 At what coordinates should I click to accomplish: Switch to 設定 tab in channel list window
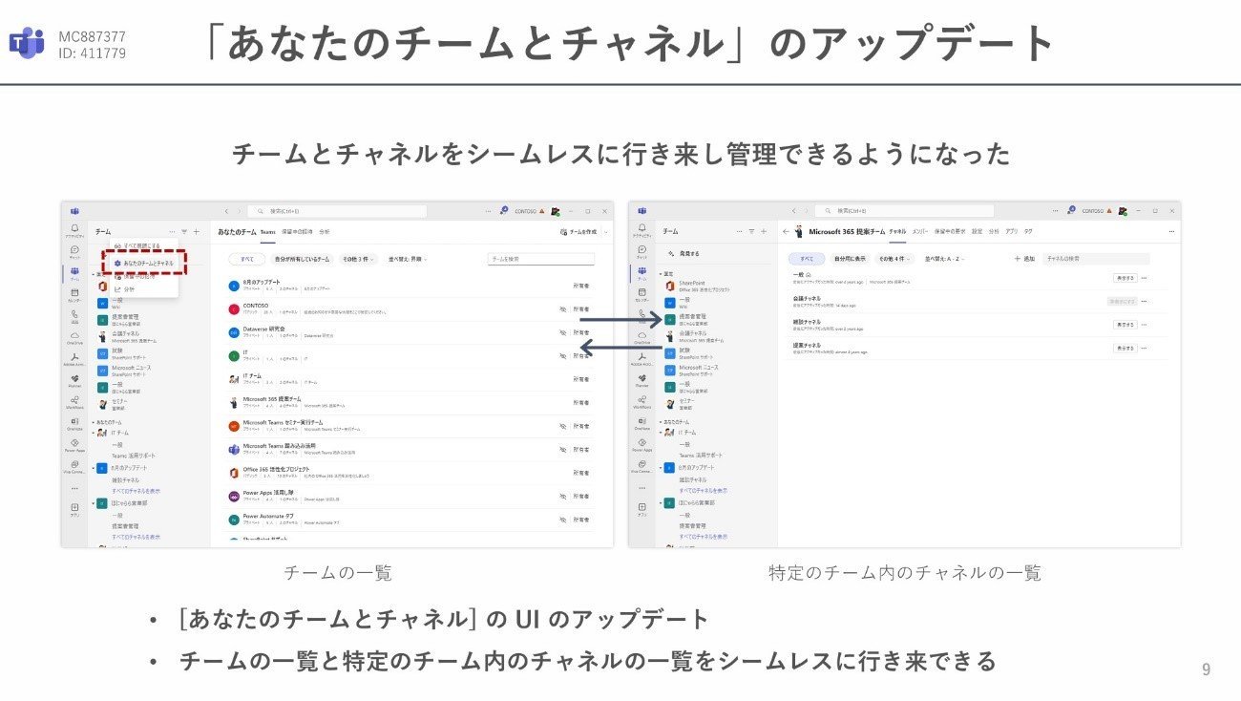[x=978, y=231]
